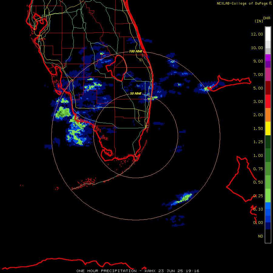The image size is (273, 273).
Task: Select the 0.25 legend value
Action: tap(258, 196)
